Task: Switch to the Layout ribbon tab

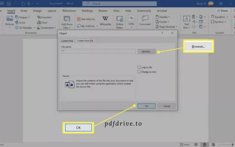Action: 52,11
